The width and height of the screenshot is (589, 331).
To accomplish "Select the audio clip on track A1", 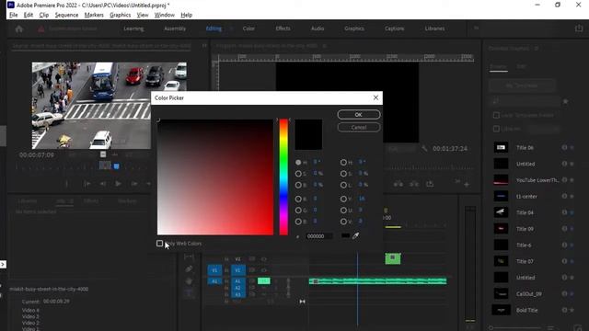I will coord(378,281).
